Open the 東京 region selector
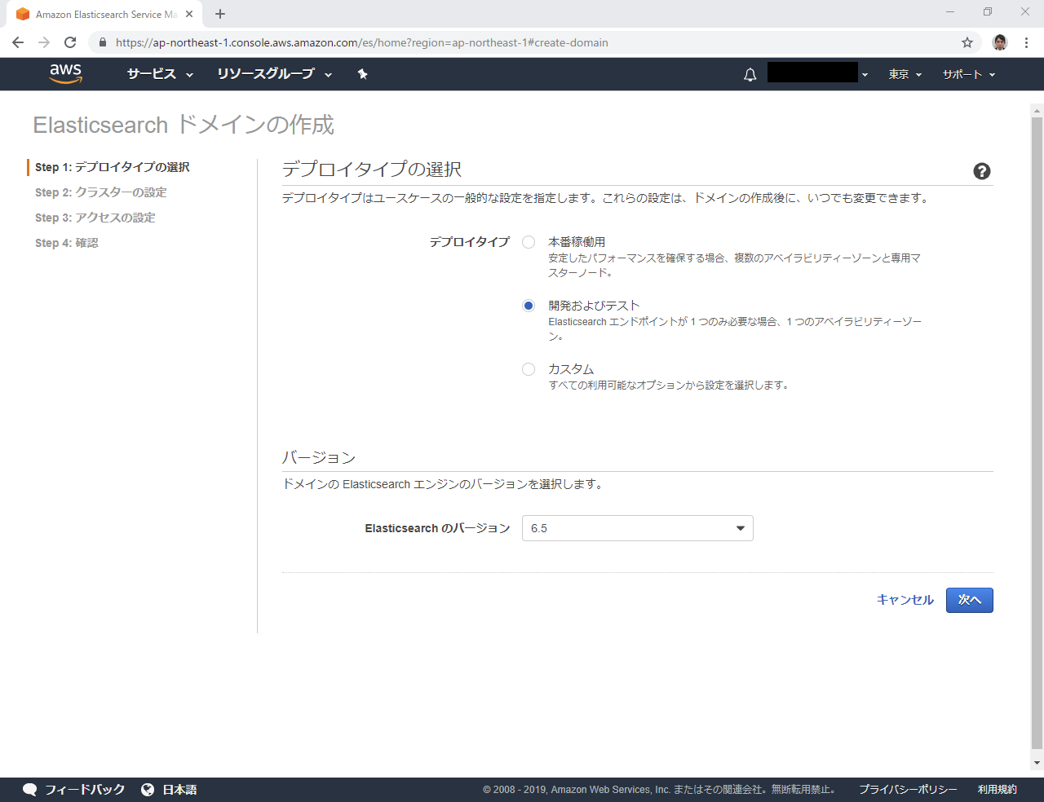This screenshot has height=802, width=1044. point(905,74)
